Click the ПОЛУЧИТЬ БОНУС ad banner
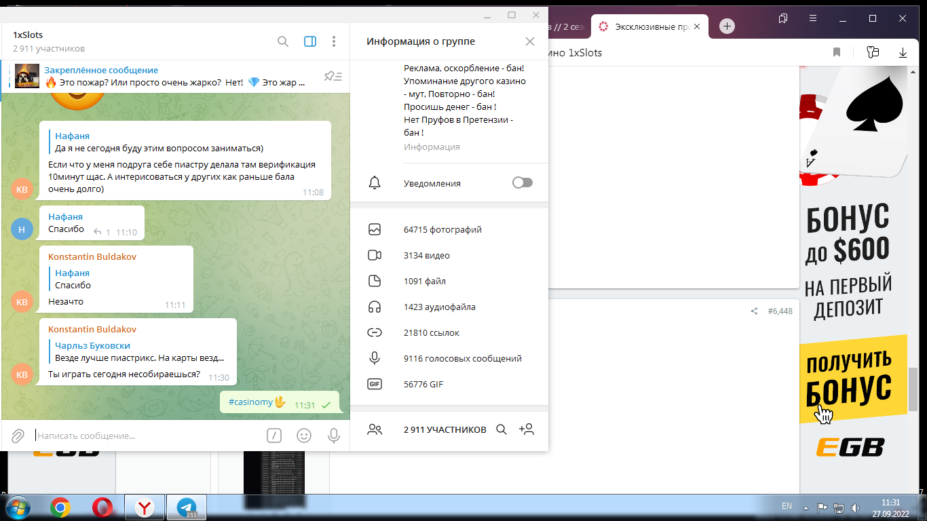Viewport: 927px width, 521px height. coord(853,380)
